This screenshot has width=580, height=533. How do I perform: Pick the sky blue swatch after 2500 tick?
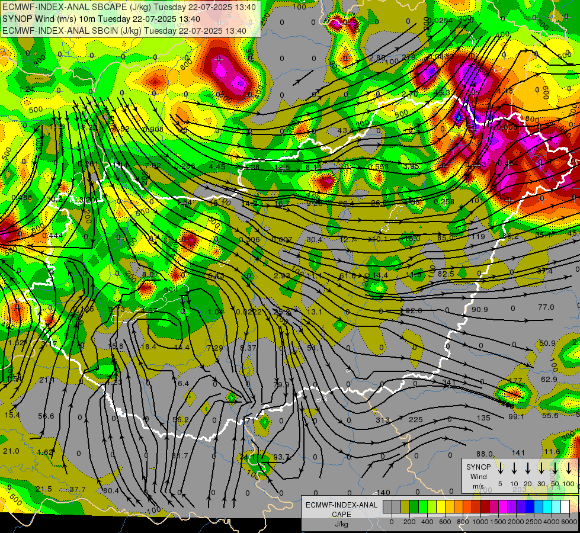click(x=538, y=507)
